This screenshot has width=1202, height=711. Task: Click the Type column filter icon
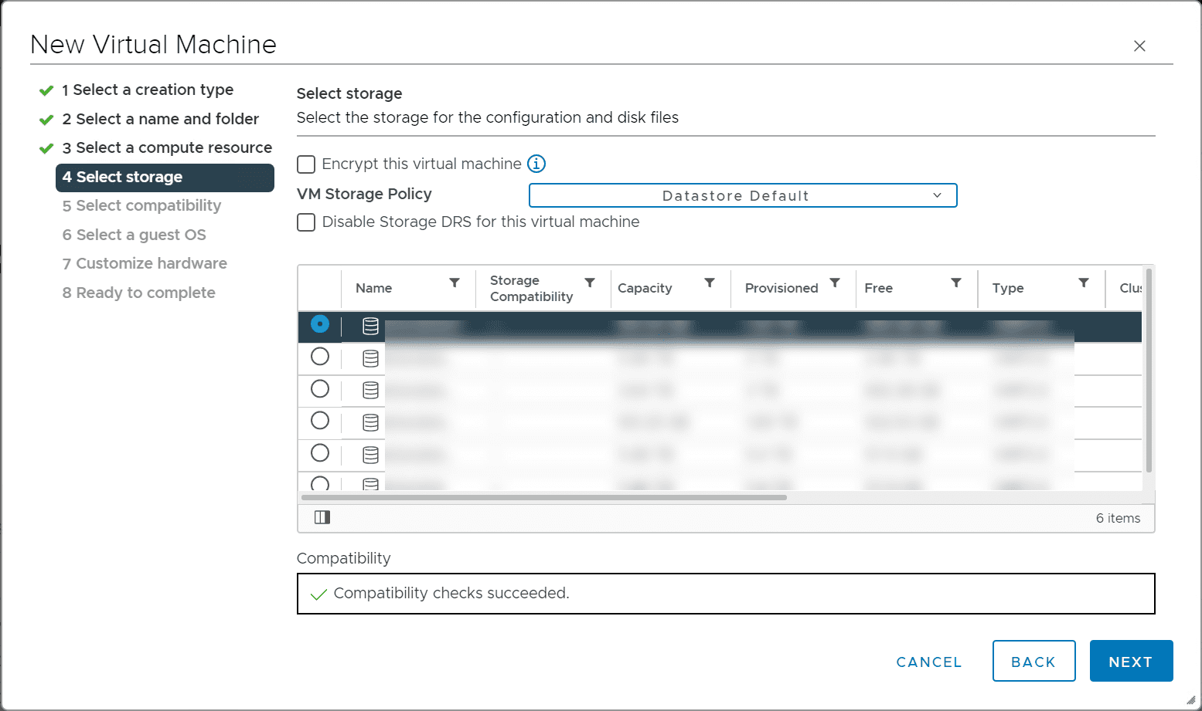pos(1084,283)
